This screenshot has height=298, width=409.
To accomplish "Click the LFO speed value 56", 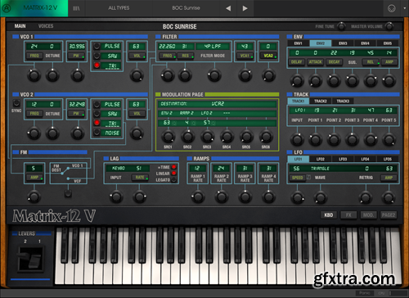I will click(296, 169).
